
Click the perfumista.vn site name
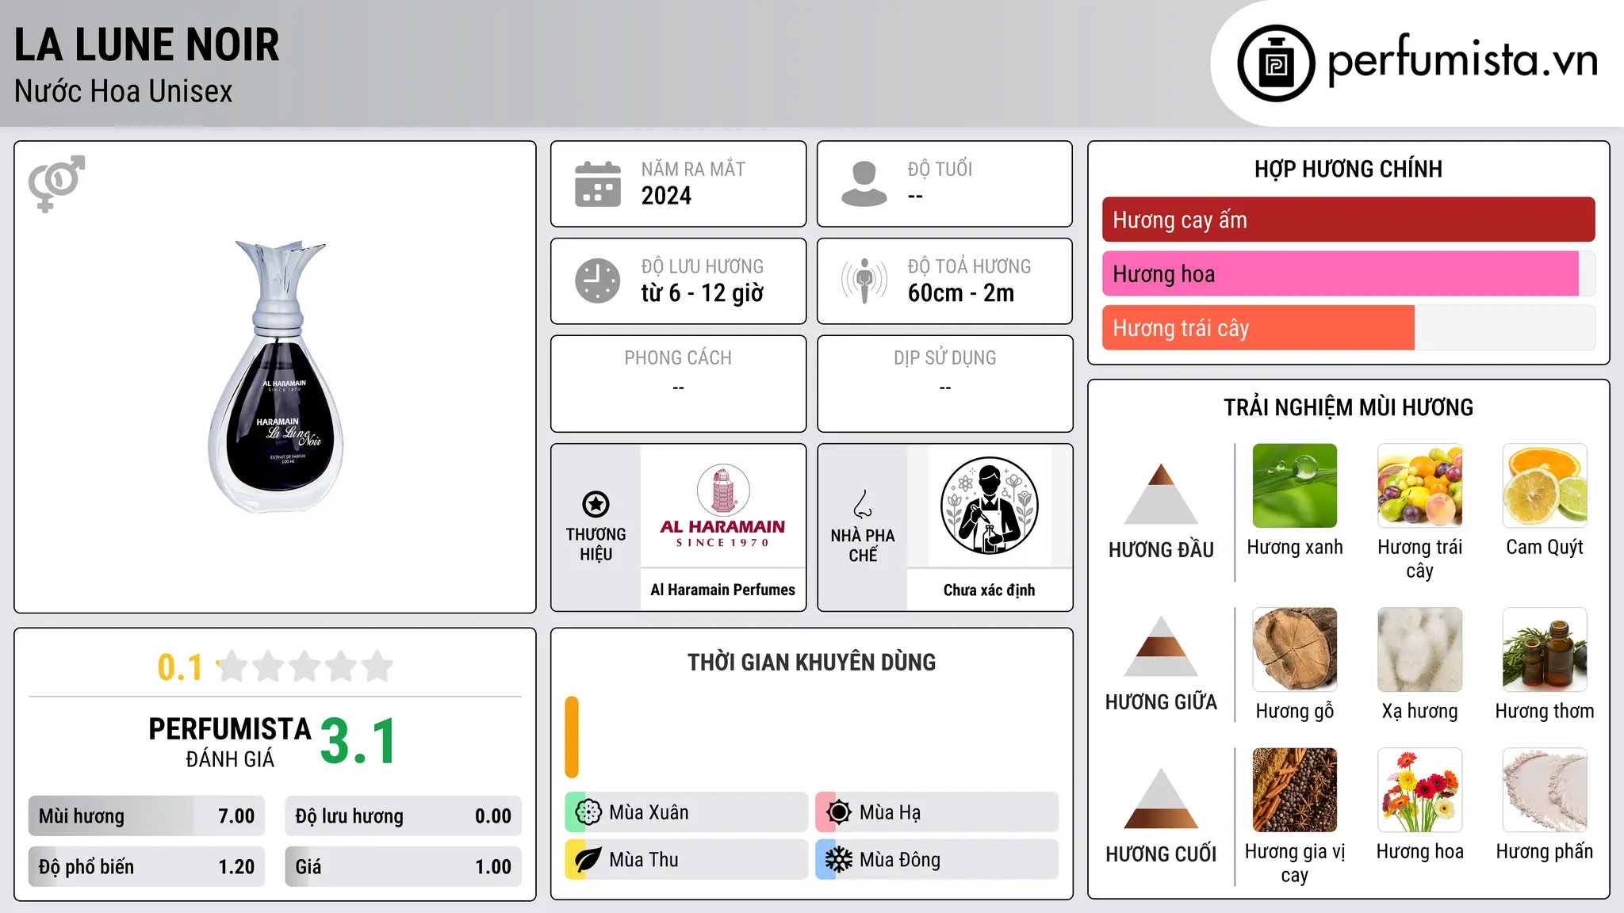pos(1462,61)
